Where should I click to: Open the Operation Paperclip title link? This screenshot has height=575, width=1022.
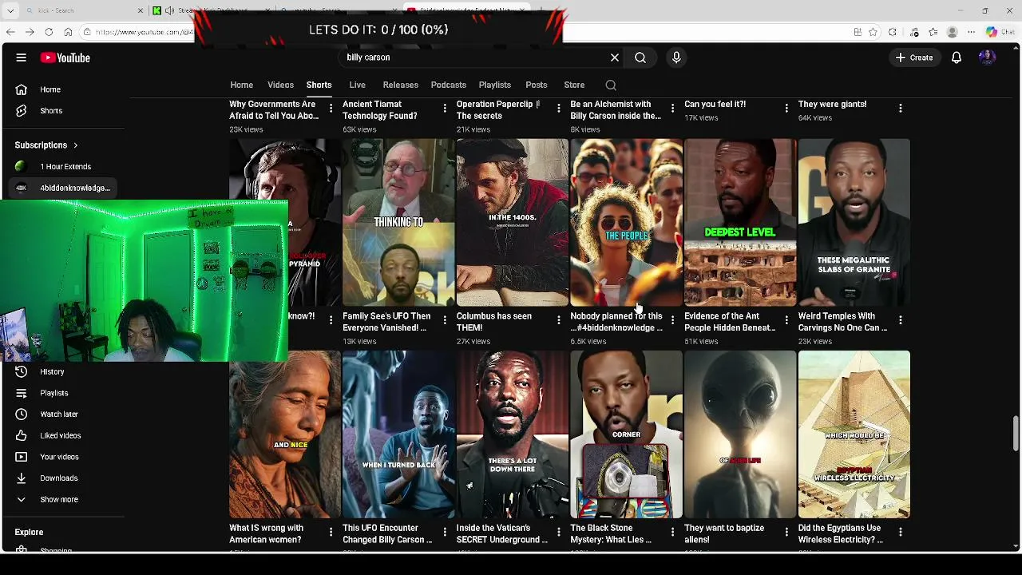pyautogui.click(x=498, y=110)
